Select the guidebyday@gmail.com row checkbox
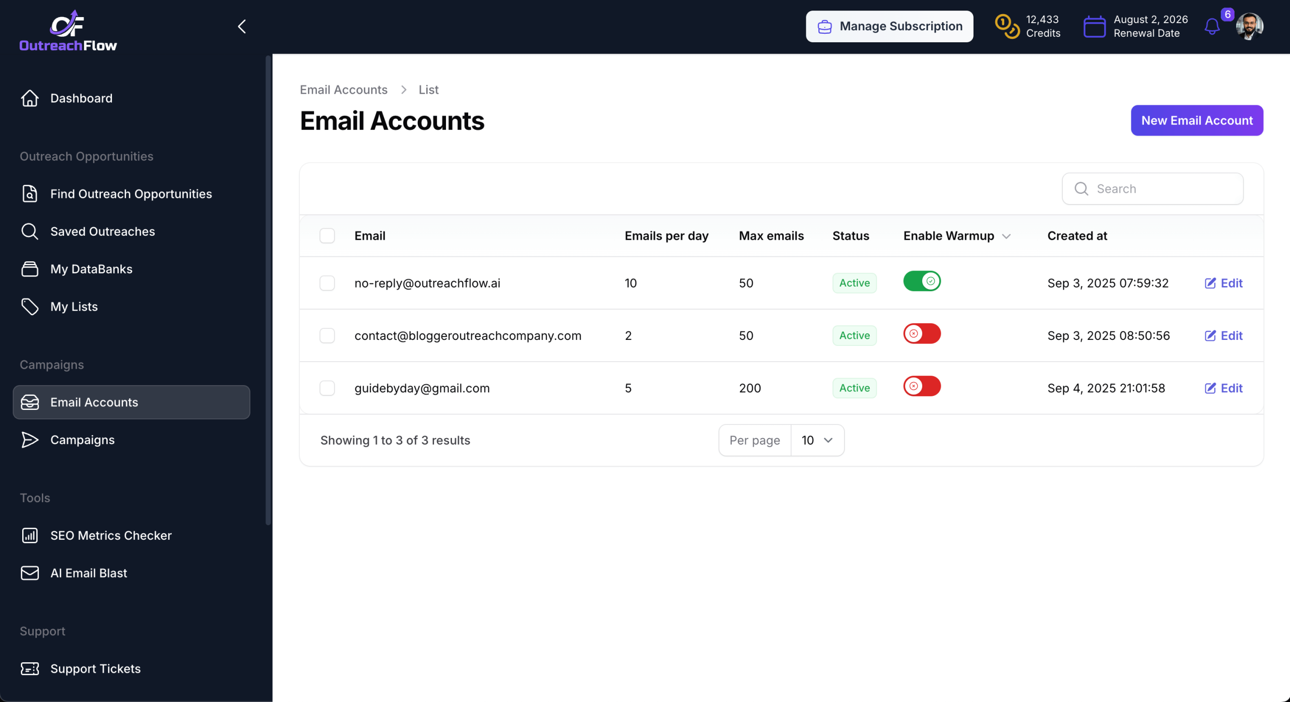 [x=327, y=388]
